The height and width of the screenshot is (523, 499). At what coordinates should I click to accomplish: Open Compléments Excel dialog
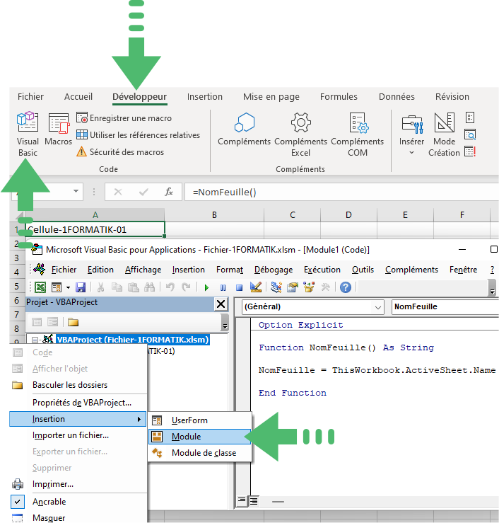pos(301,134)
